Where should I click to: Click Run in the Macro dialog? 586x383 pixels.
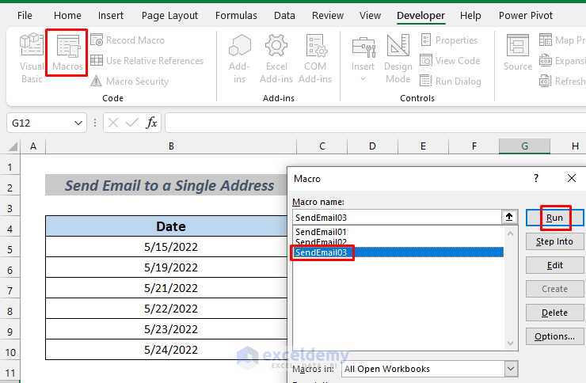(x=554, y=218)
